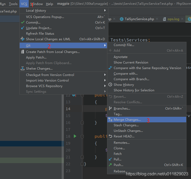Screen dimensions: 191x179
Task: Choose Apply Patch... menu item
Action: click(x=63, y=57)
